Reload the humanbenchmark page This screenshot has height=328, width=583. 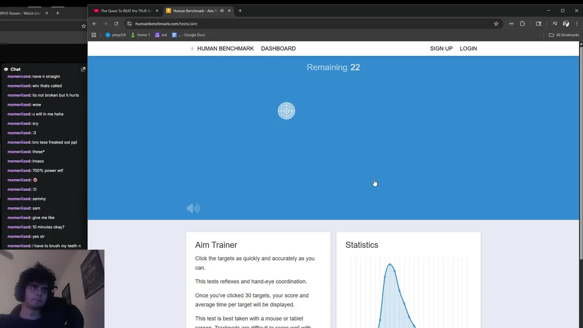(116, 24)
